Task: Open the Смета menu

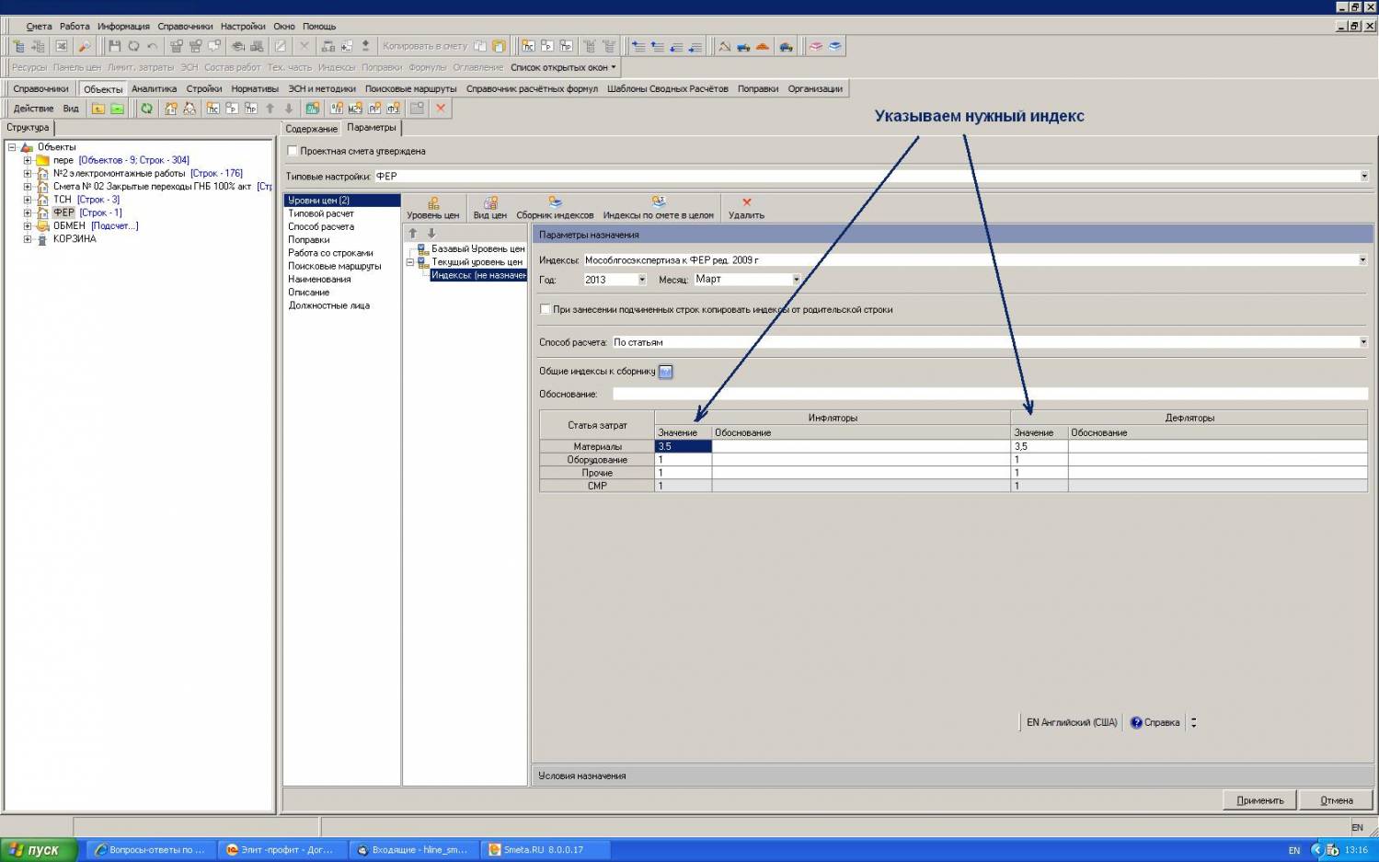Action: point(39,27)
